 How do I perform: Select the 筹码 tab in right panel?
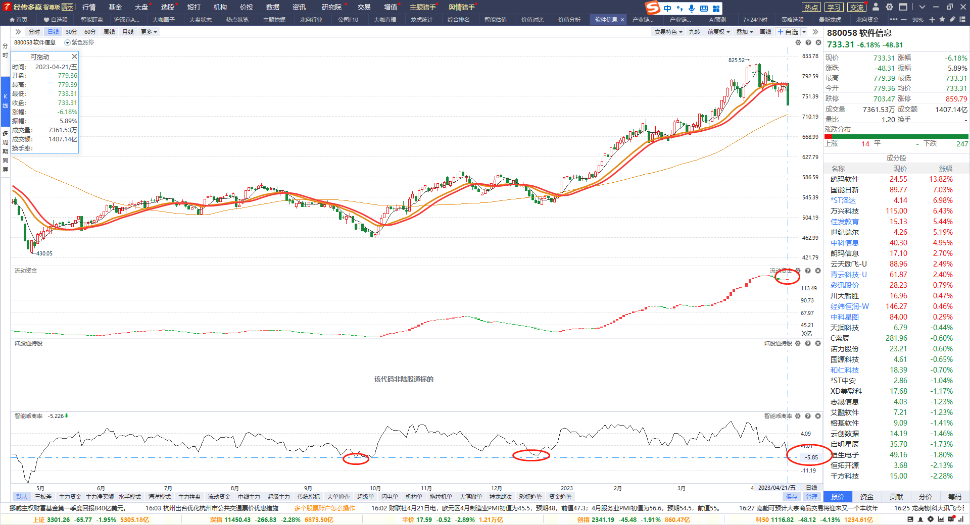[955, 497]
